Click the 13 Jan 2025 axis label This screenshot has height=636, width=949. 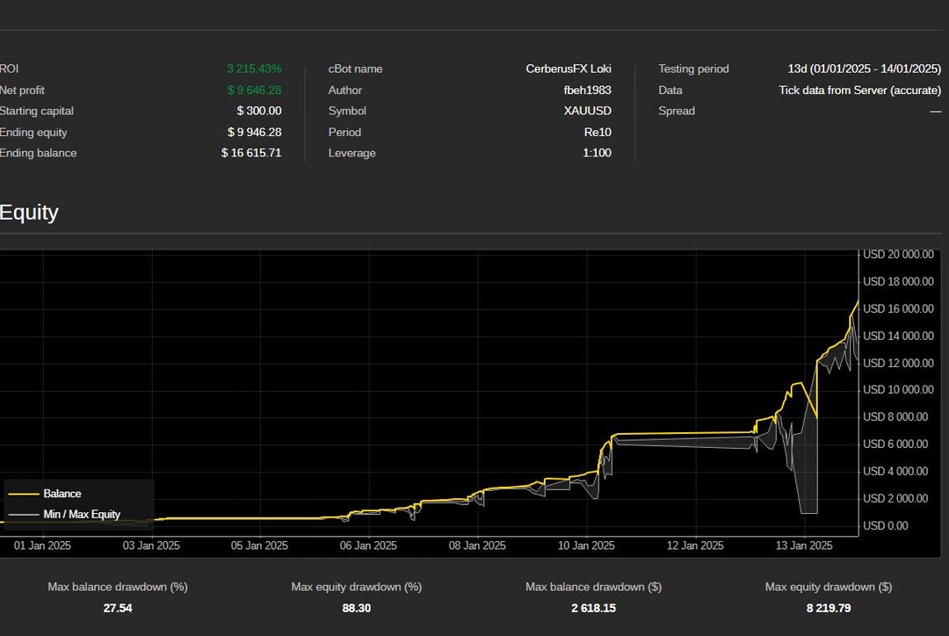[803, 546]
